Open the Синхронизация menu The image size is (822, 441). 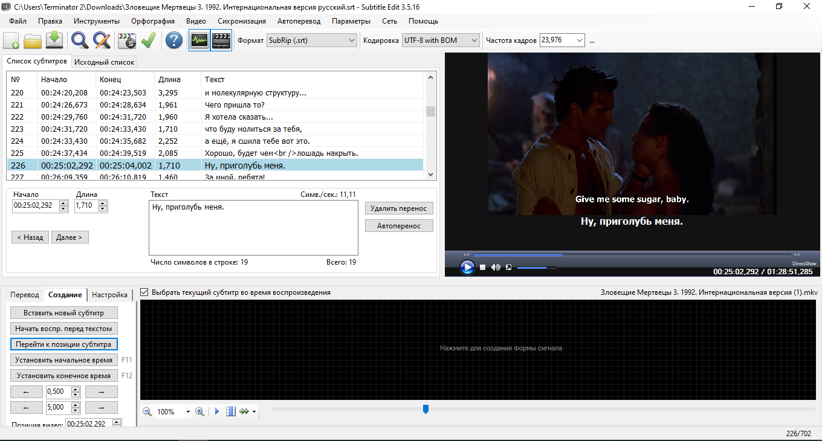point(242,21)
